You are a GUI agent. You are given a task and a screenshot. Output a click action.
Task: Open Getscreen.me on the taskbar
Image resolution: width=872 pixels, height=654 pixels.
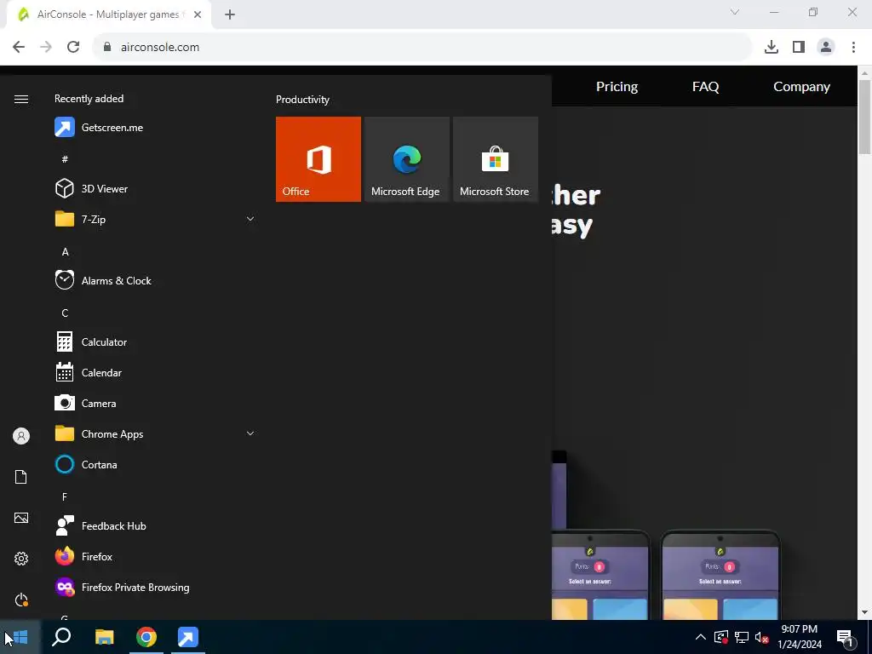point(188,637)
